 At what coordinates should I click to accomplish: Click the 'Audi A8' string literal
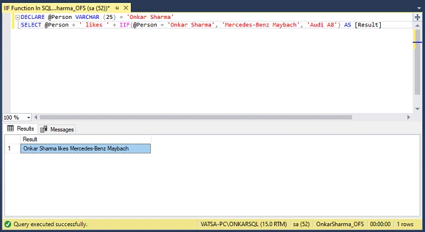click(x=322, y=25)
